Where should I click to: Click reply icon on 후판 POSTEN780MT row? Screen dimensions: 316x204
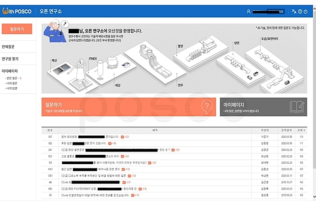[x=140, y=189]
